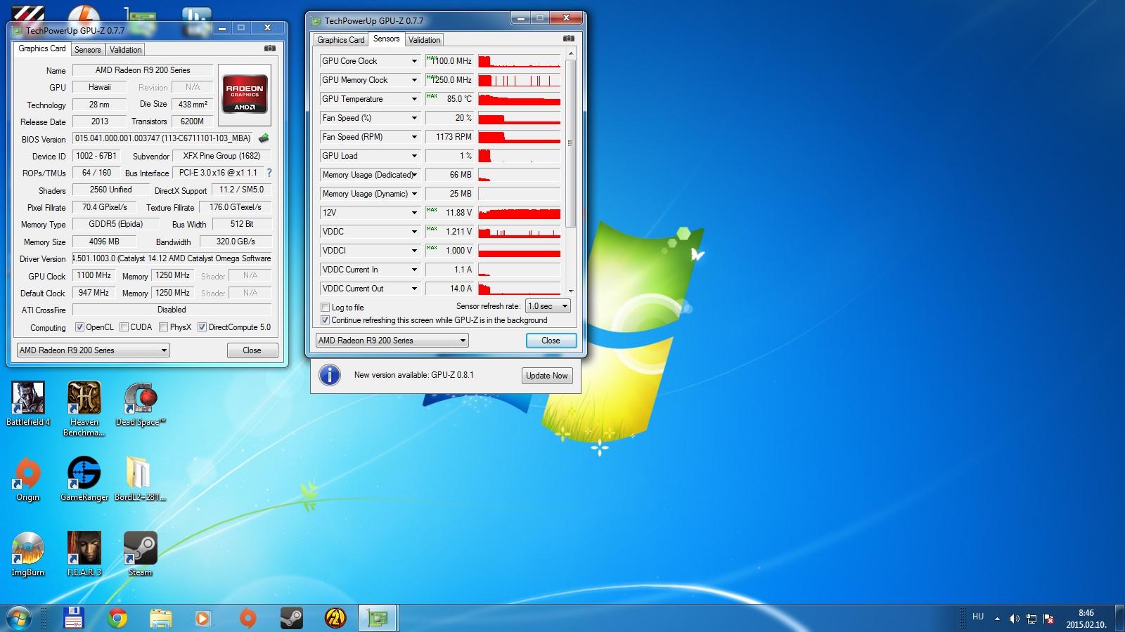1125x632 pixels.
Task: Click the sensors list scroll down arrow
Action: [x=570, y=290]
